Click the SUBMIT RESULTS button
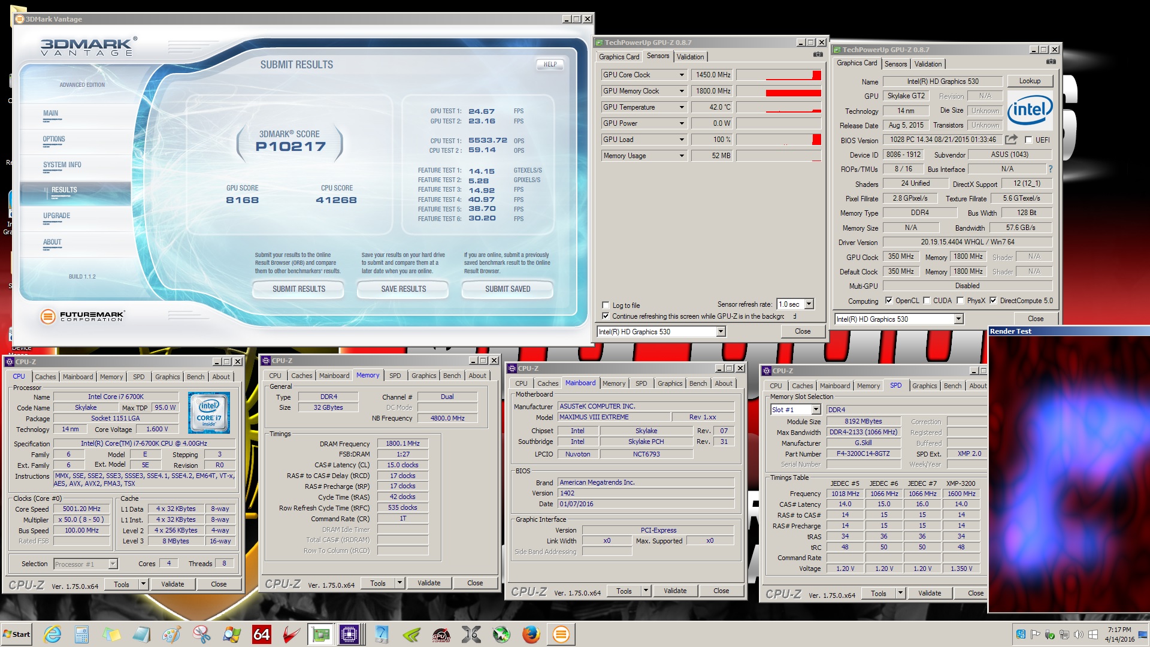Image resolution: width=1150 pixels, height=647 pixels. 298,289
